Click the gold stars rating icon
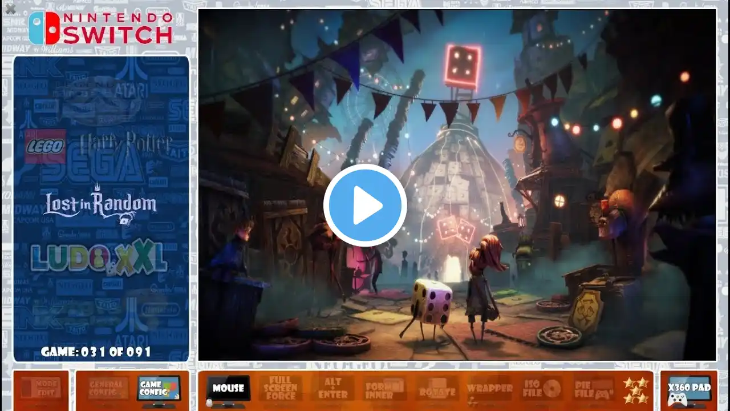The height and width of the screenshot is (411, 730). [635, 390]
